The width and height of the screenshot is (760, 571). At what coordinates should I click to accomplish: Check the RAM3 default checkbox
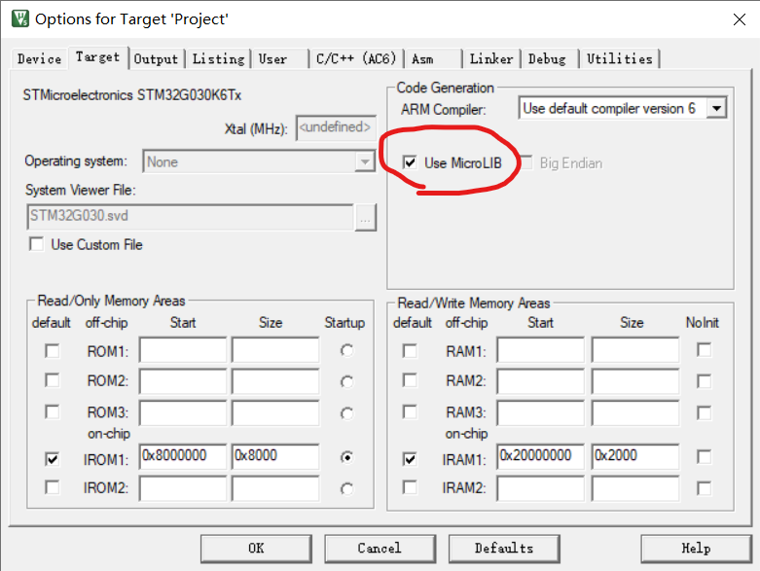(410, 412)
